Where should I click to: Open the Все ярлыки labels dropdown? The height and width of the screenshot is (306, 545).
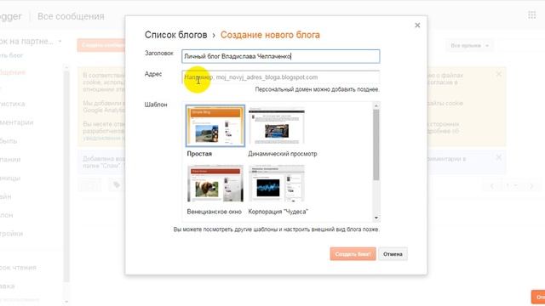[469, 45]
